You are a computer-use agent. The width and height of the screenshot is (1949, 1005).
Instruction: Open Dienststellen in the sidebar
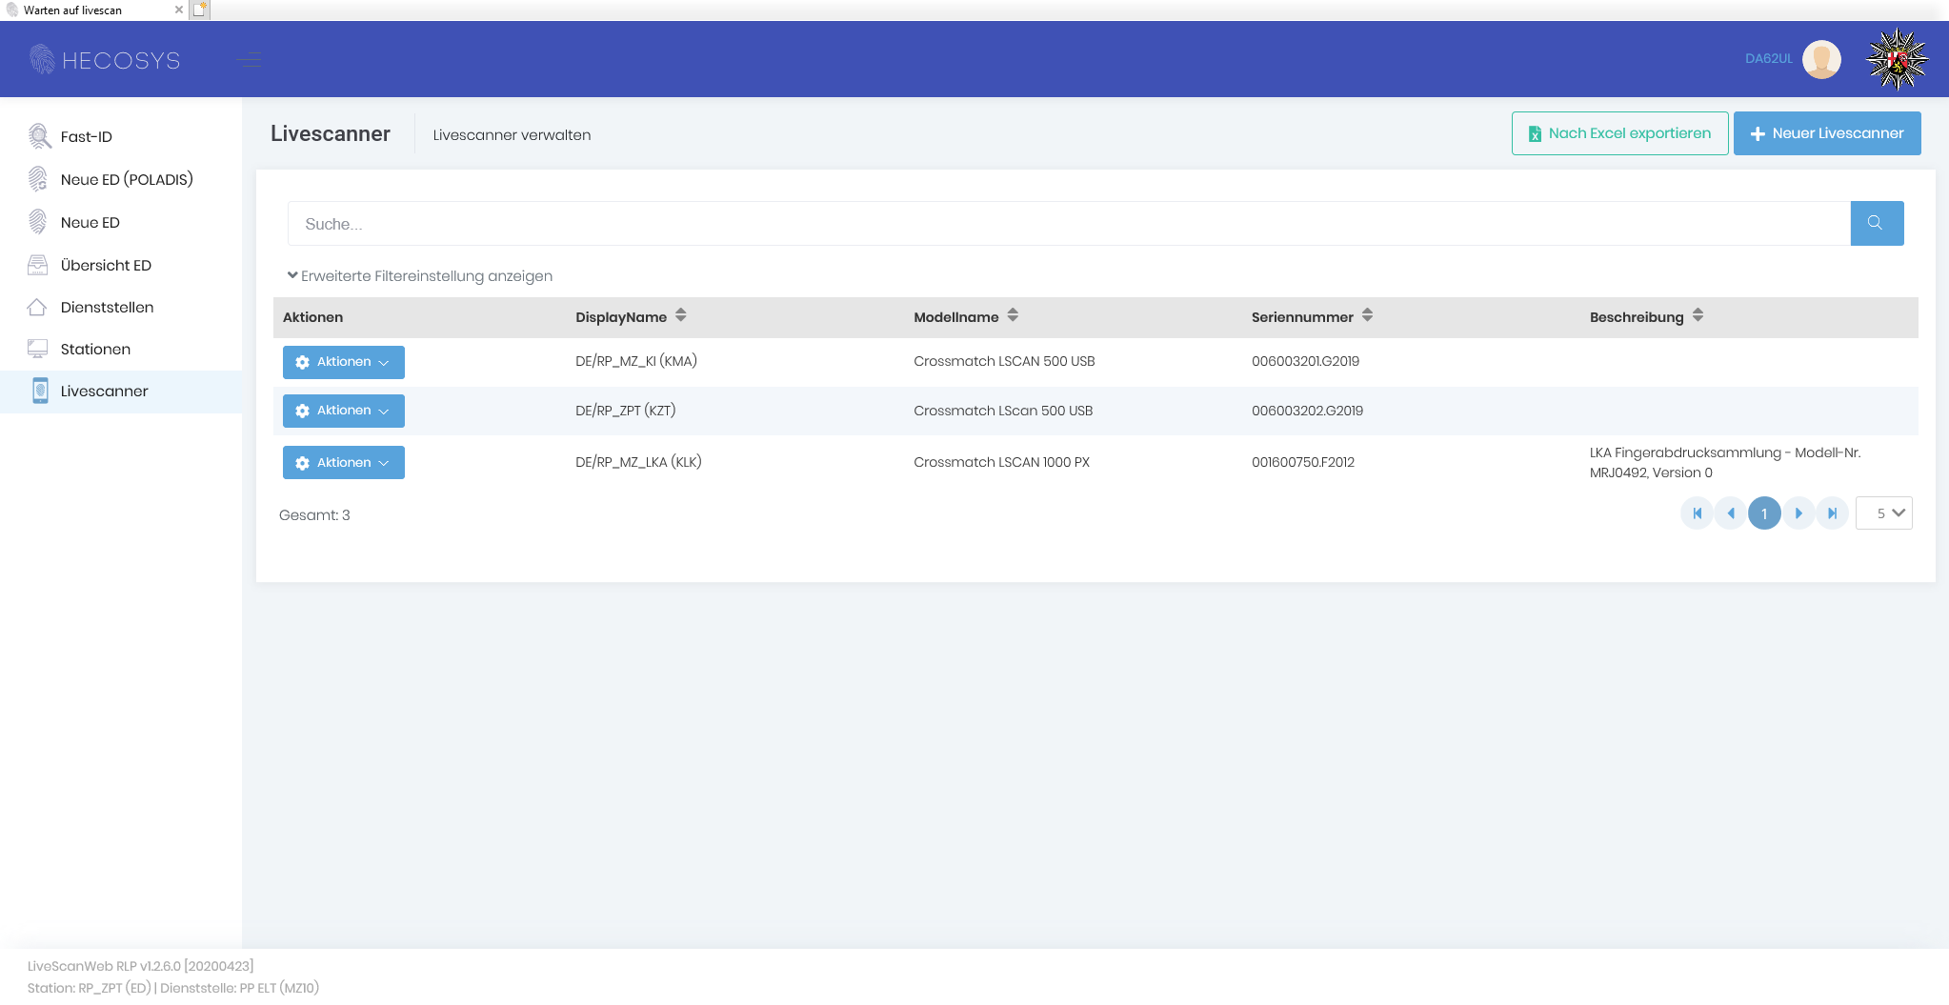(x=107, y=308)
